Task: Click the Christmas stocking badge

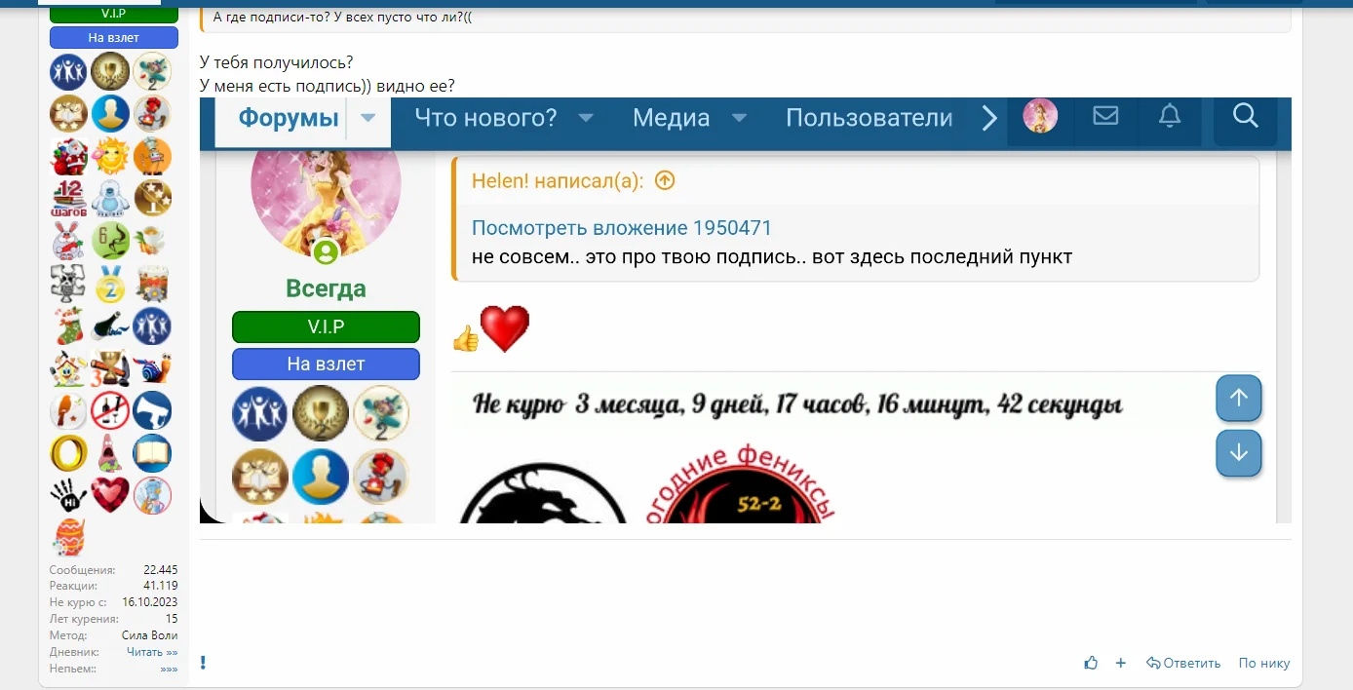Action: [x=68, y=326]
